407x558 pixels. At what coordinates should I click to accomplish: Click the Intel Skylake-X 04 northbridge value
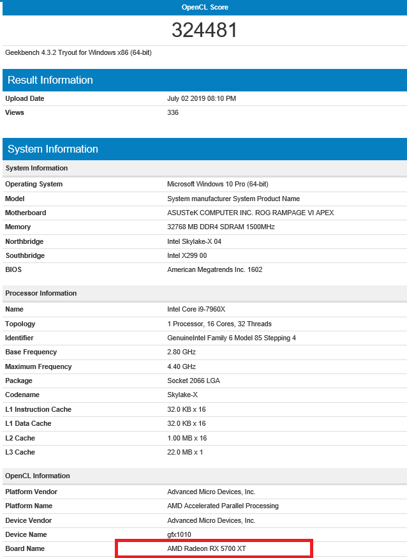coord(194,241)
